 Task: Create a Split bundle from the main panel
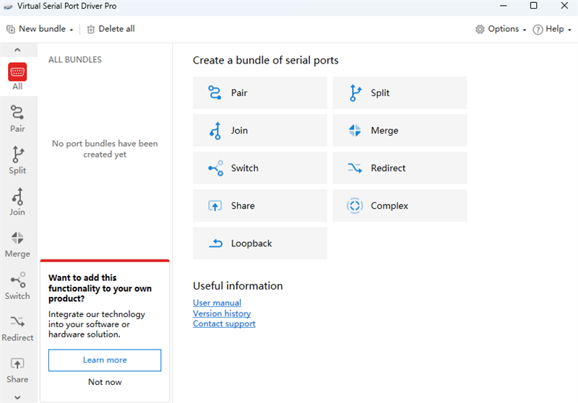[x=400, y=93]
